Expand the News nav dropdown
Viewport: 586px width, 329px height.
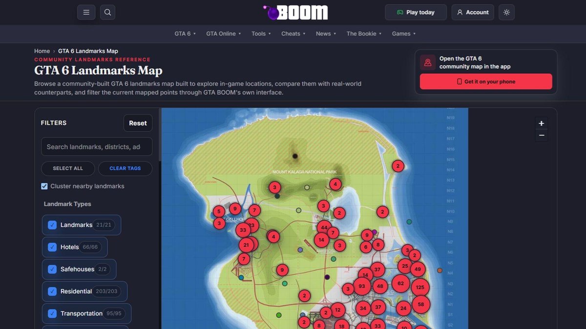(326, 34)
